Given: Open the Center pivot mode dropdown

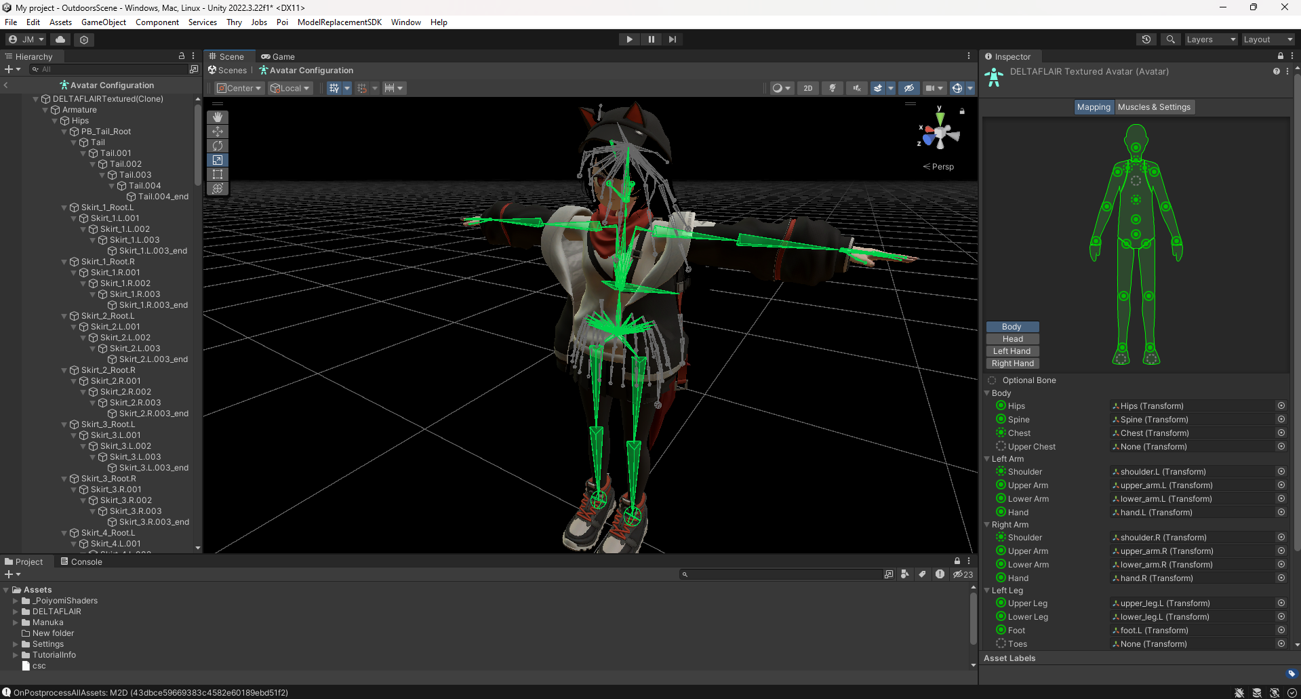Looking at the screenshot, I should 239,88.
